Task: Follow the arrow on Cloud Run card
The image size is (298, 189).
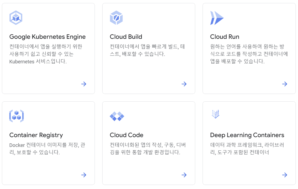Action: (x=285, y=84)
